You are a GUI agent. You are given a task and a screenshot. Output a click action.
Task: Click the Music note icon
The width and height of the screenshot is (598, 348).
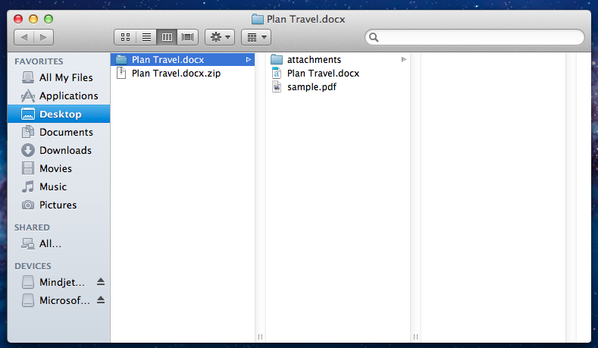(x=28, y=187)
